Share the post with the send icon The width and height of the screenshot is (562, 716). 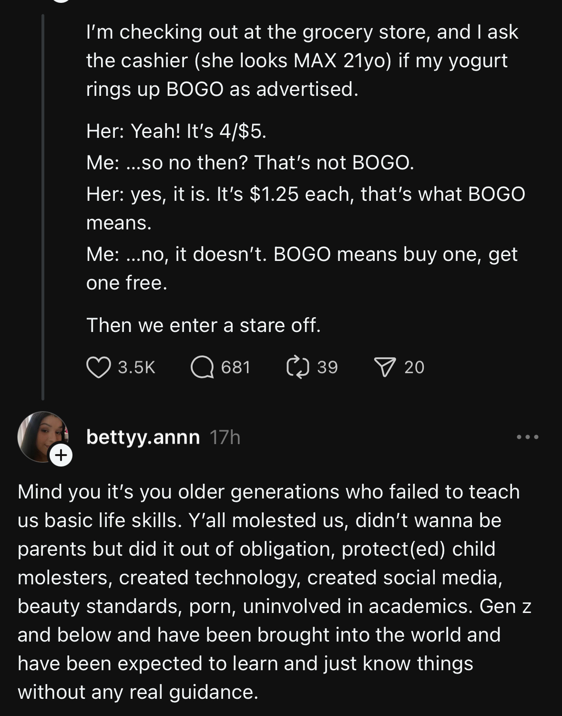[385, 367]
